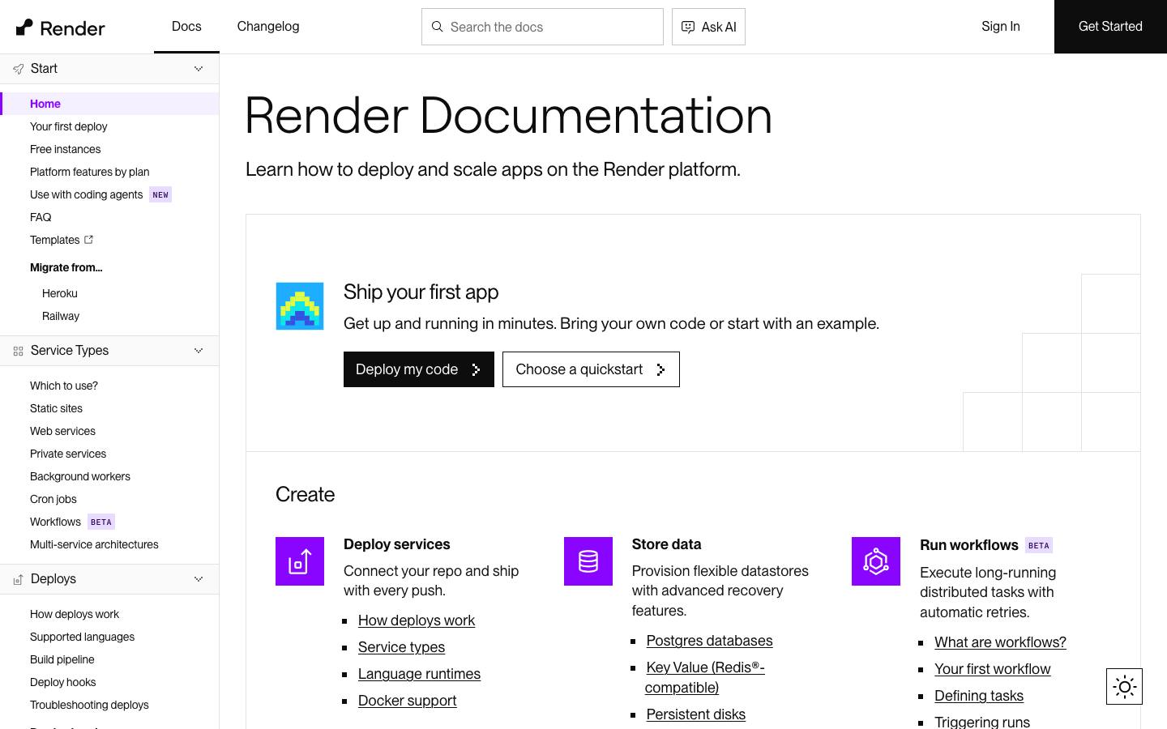
Task: Click the Render logo
Action: tap(61, 28)
